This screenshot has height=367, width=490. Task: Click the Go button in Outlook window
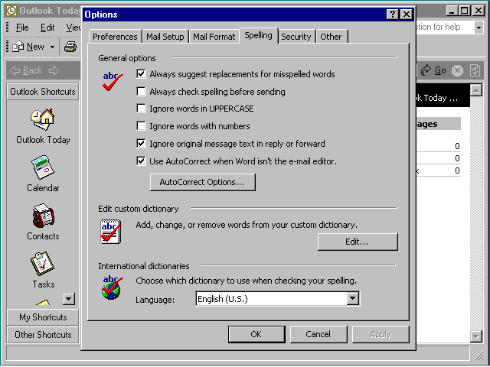(x=433, y=70)
